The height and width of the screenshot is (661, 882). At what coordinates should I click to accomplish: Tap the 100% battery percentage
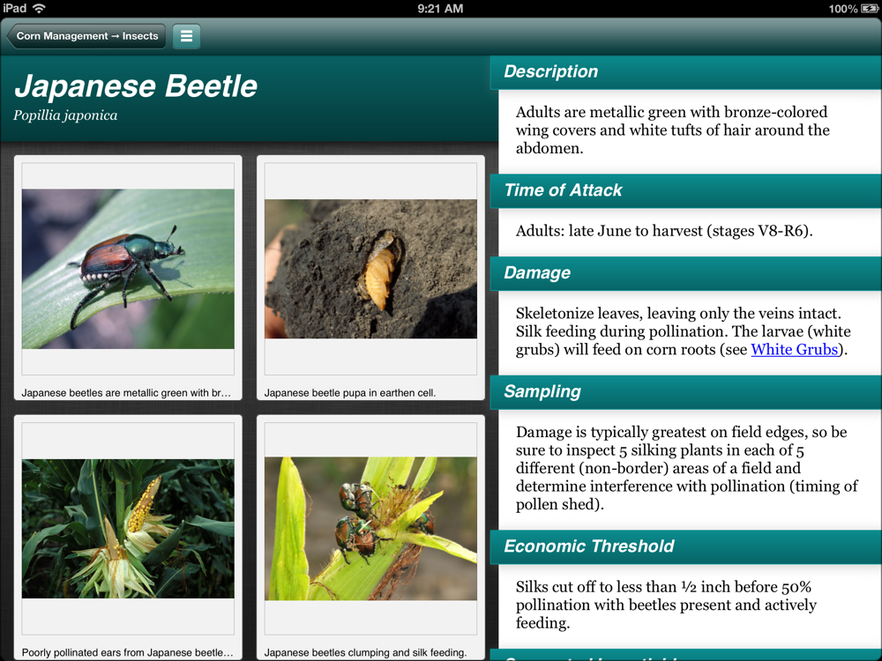tap(842, 9)
